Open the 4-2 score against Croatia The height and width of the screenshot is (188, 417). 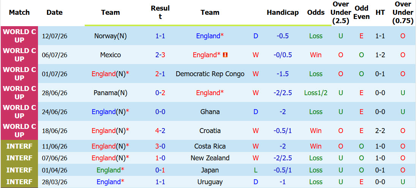(x=160, y=131)
